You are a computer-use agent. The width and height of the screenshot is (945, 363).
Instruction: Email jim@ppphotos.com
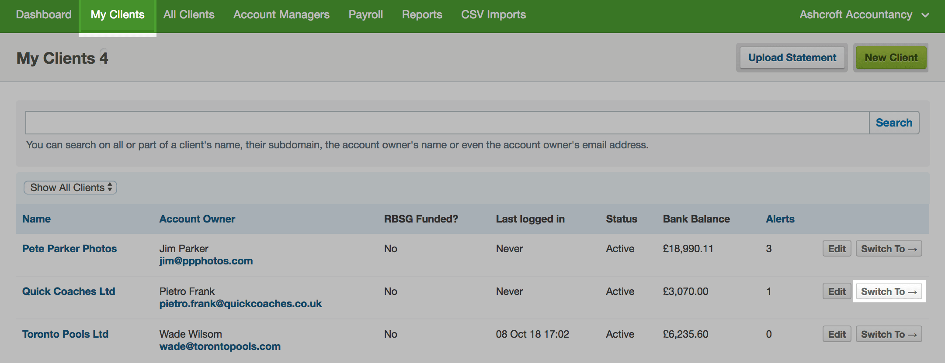(x=206, y=261)
